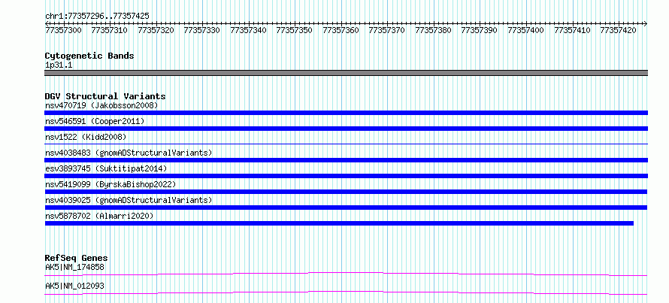The image size is (669, 303).
Task: Click ruler position 77357320
Action: (156, 30)
